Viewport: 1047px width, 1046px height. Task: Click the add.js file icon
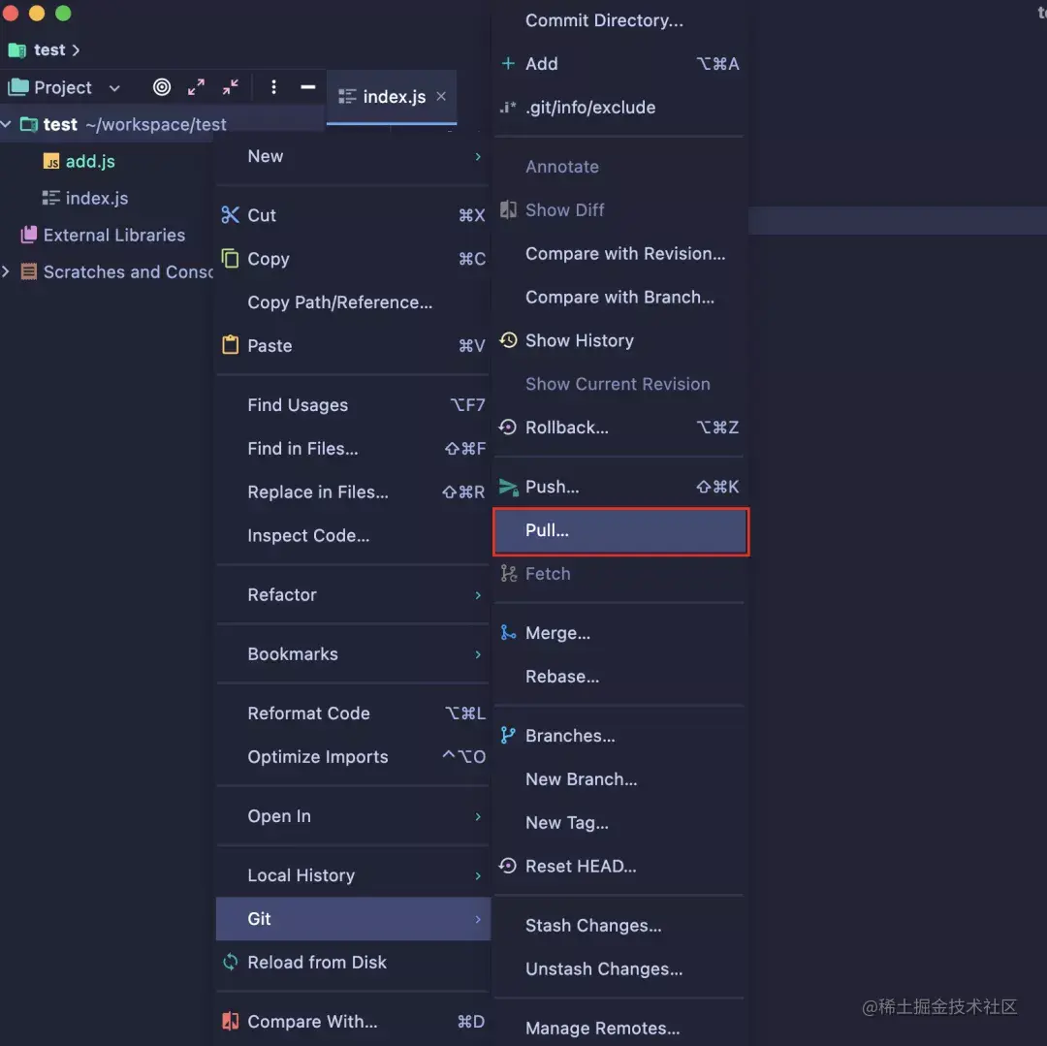51,162
